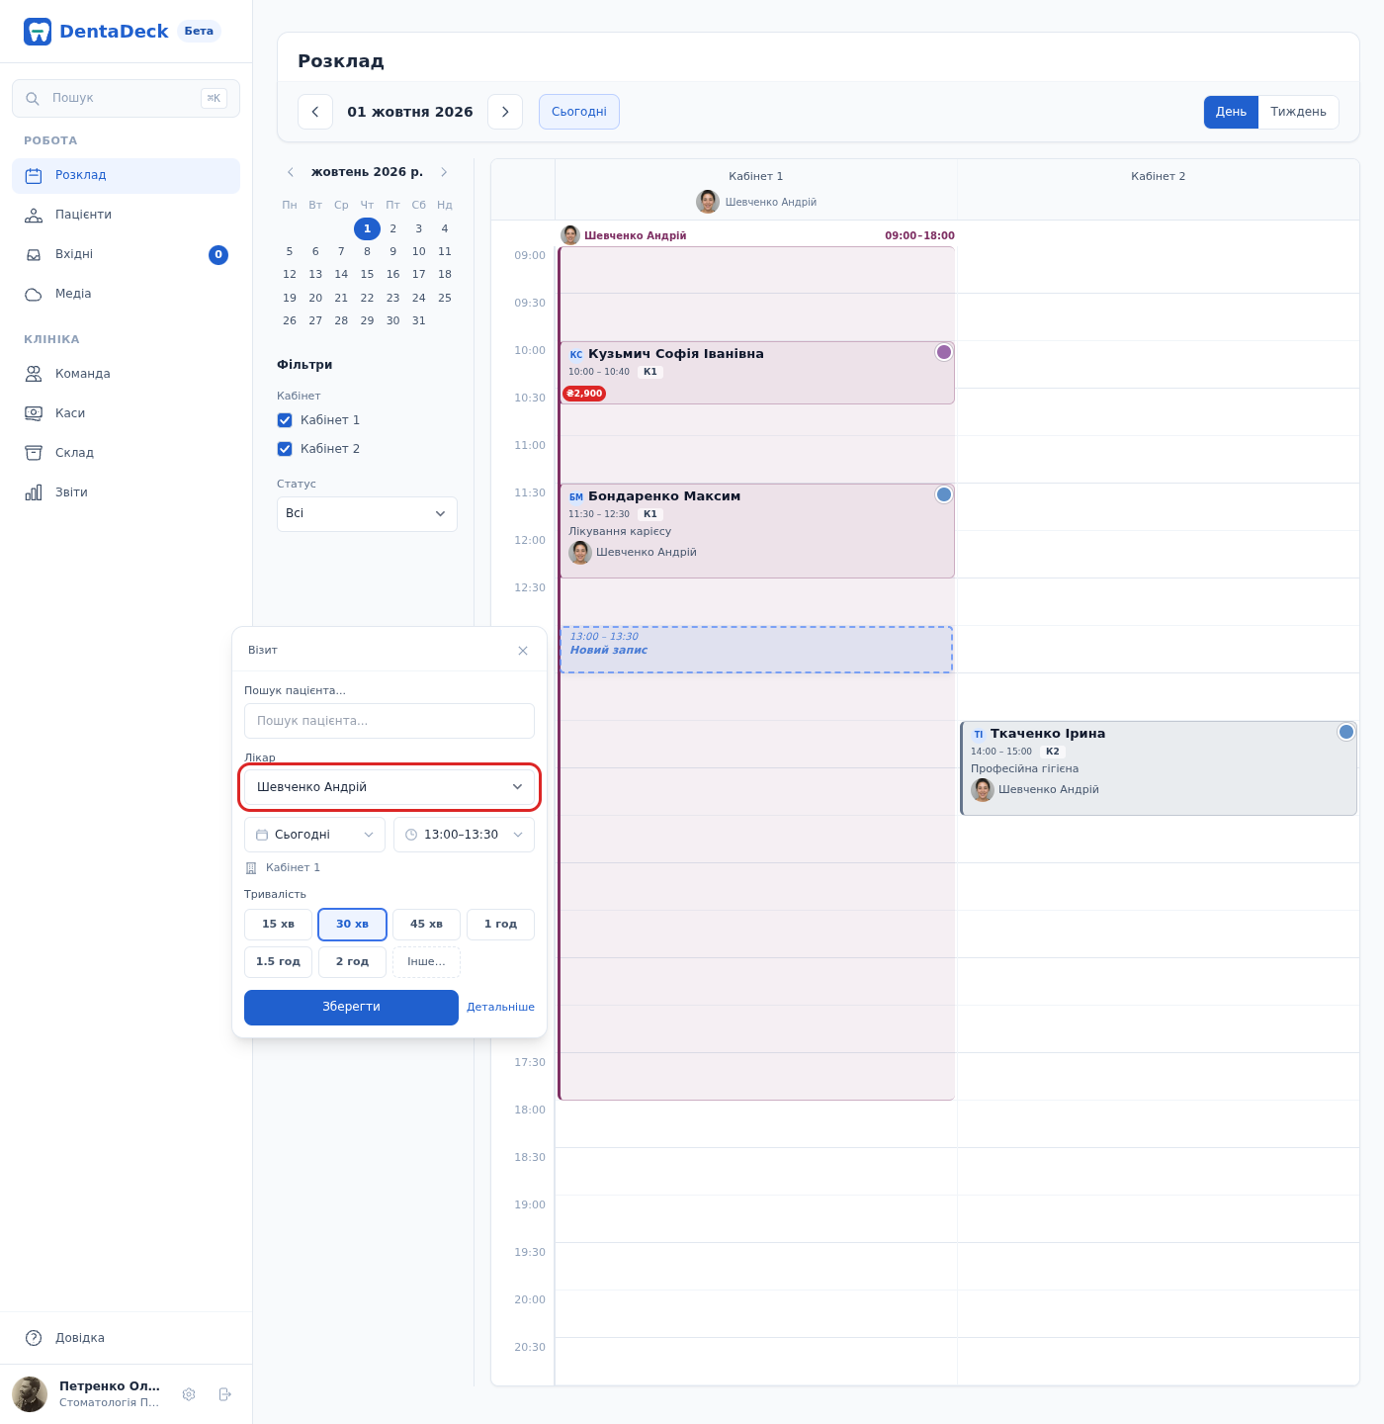Image resolution: width=1384 pixels, height=1424 pixels.
Task: Choose the Інше... custom duration
Action: coord(426,962)
